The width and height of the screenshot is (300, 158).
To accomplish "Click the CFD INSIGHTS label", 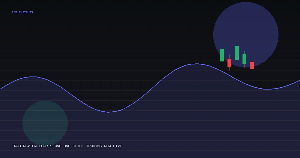I will [x=22, y=12].
